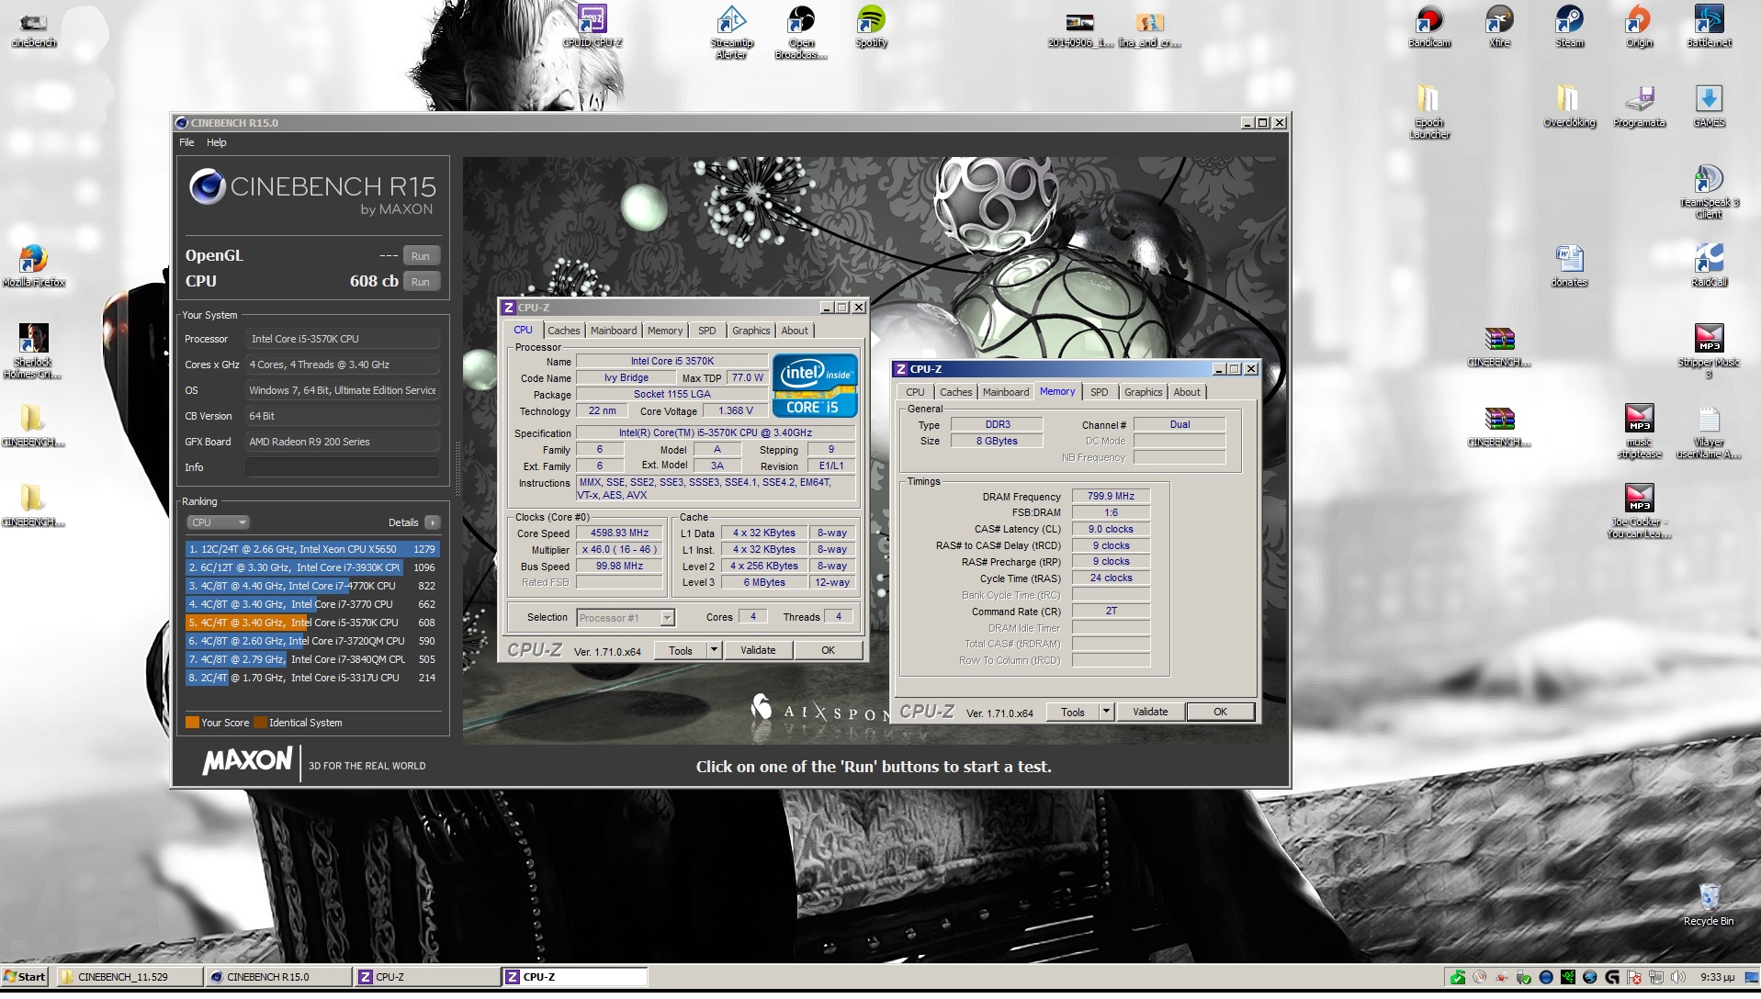
Task: Select ranking row Core i7-4770K CPU
Action: pos(312,586)
